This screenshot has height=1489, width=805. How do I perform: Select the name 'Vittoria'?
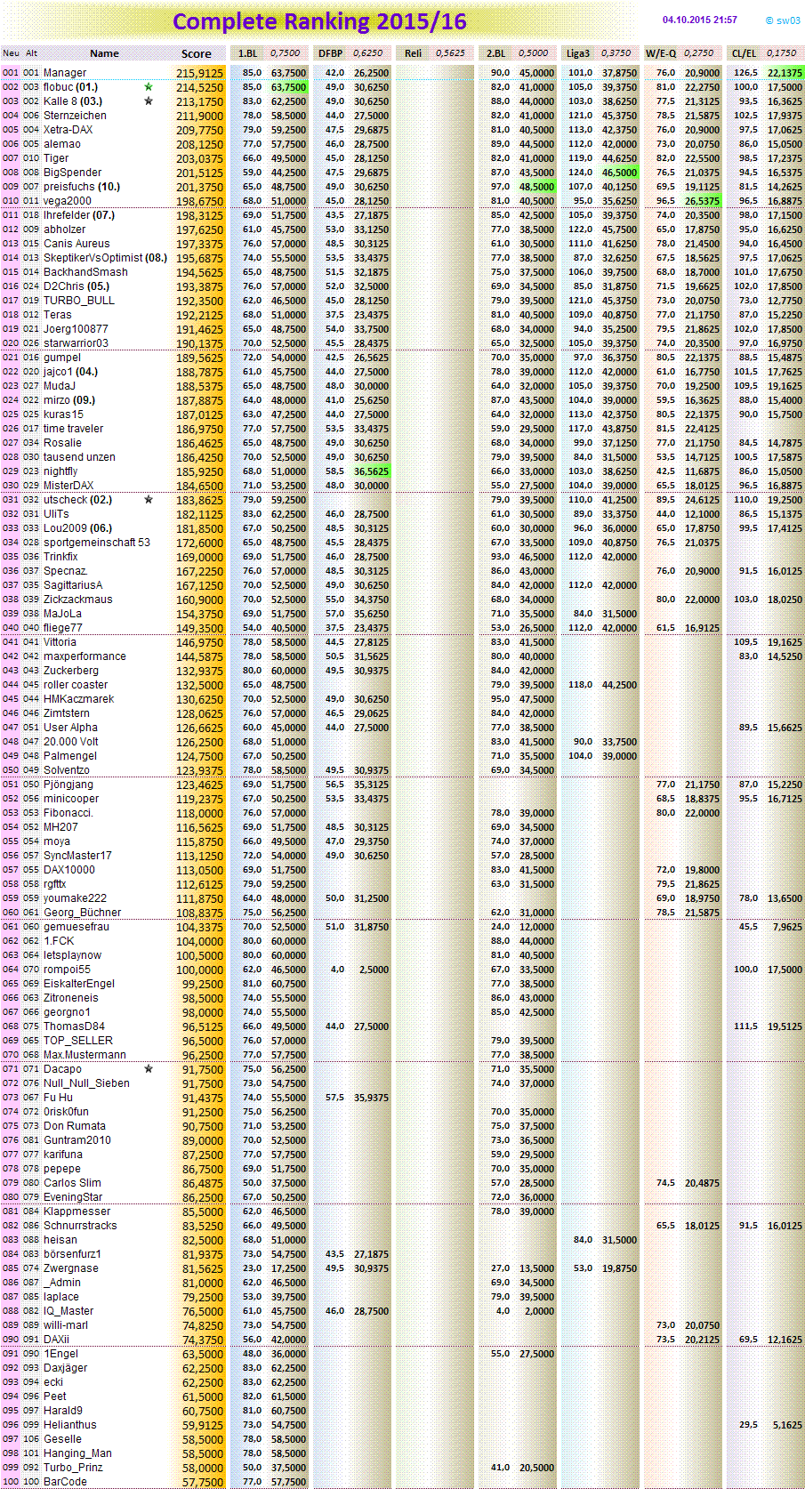coord(60,642)
